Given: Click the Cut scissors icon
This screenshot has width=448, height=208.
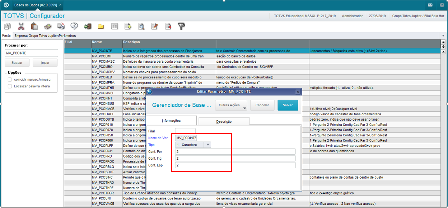Looking at the screenshot, I should click(x=21, y=26).
